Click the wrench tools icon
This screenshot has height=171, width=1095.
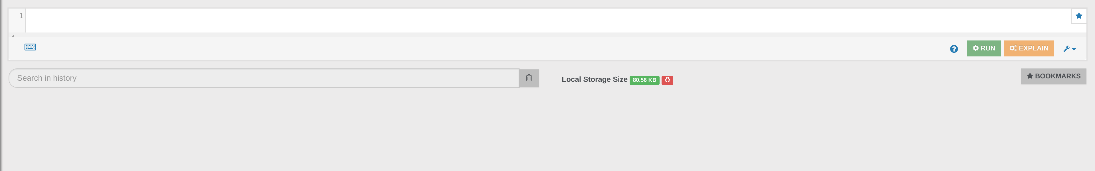(x=1066, y=48)
